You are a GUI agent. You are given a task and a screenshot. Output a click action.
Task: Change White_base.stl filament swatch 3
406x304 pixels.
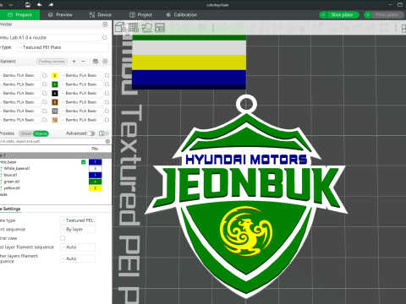click(96, 168)
